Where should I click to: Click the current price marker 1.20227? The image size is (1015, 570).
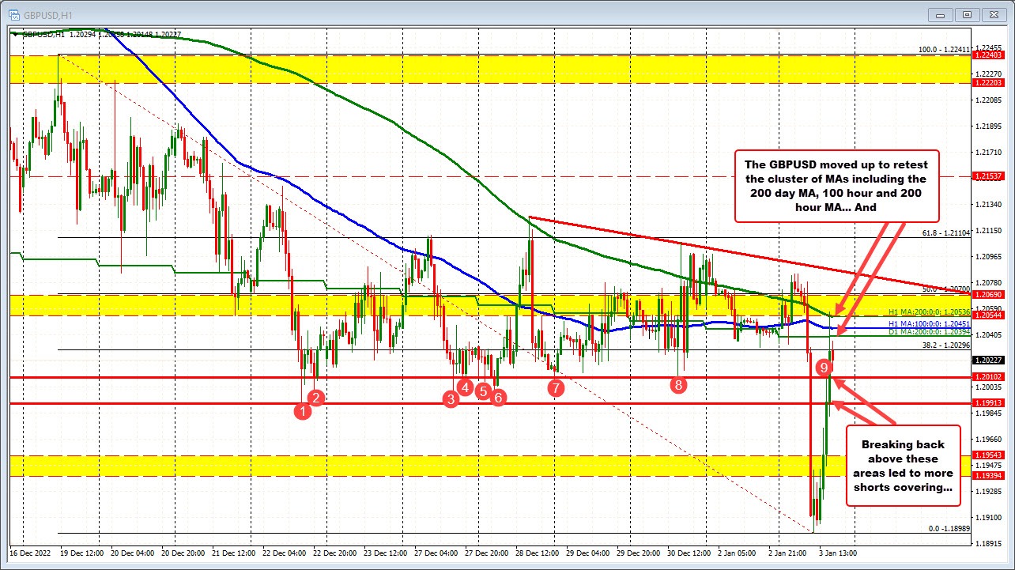pyautogui.click(x=989, y=360)
